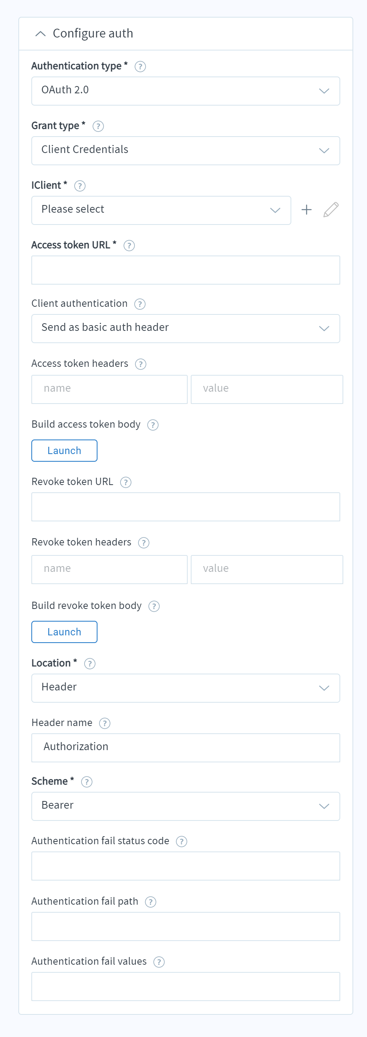Screen dimensions: 367x1037
Task: Open the Authentication type dropdown
Action: click(x=185, y=91)
